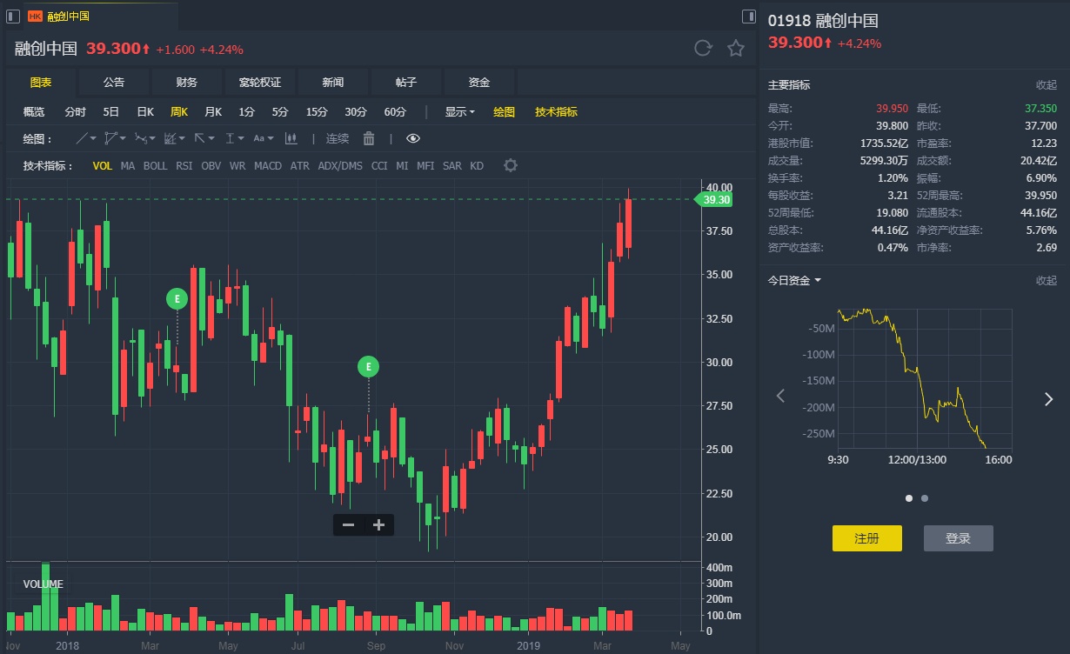Select the candlestick drawing tool icon
Screen dimensions: 1070x654
(291, 138)
